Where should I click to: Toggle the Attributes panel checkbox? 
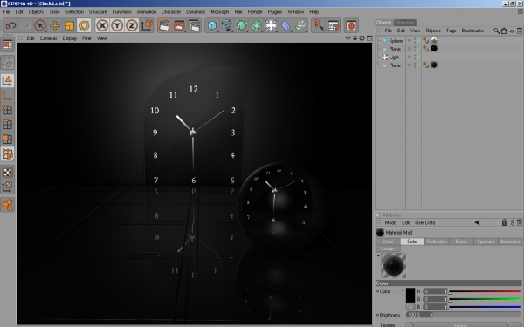[x=378, y=215]
